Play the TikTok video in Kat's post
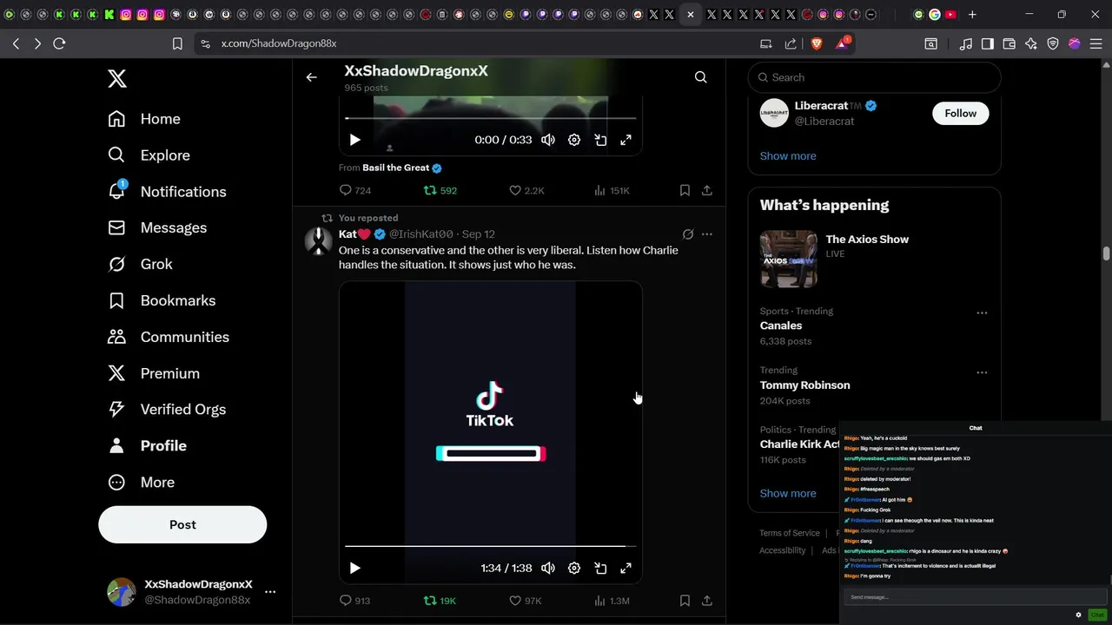This screenshot has height=625, width=1112. coord(354,568)
